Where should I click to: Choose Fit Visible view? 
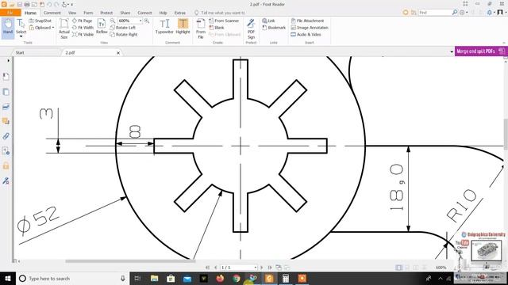coord(83,34)
